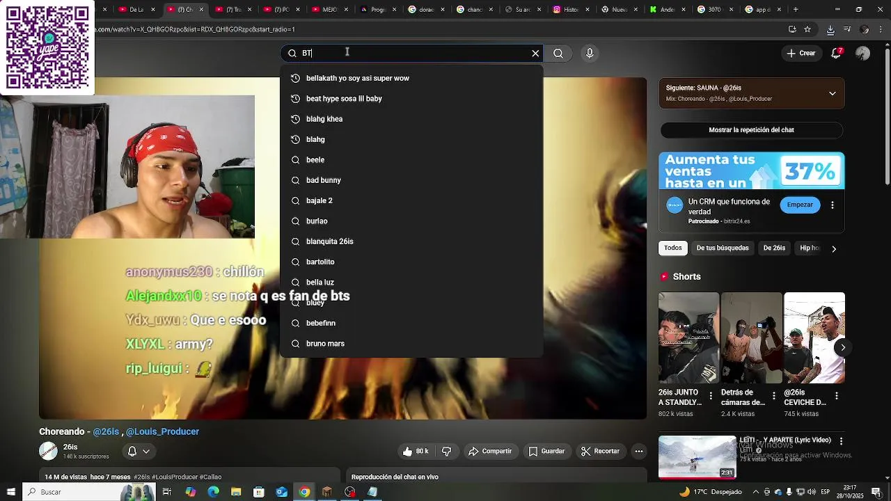Select 'bartolito' suggestion
Screen dimensions: 891x501
(x=411, y=262)
